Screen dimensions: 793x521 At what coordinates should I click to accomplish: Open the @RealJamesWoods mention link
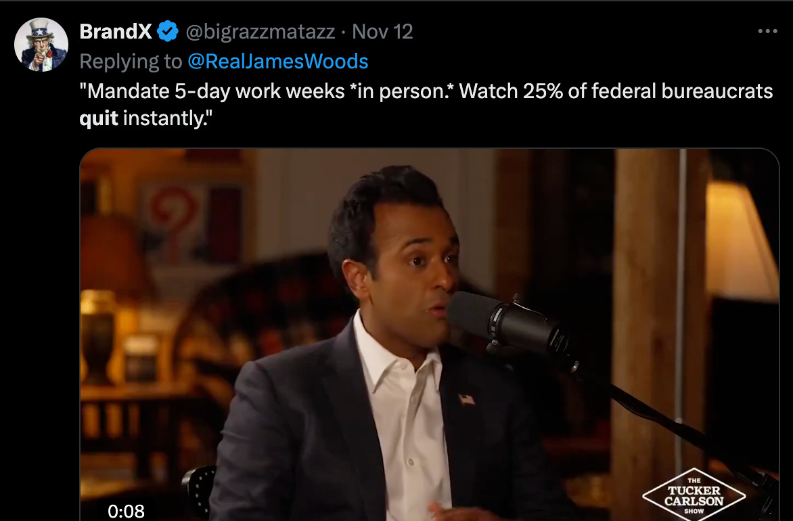(x=277, y=61)
